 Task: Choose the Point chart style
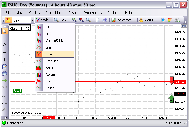pos(55,54)
